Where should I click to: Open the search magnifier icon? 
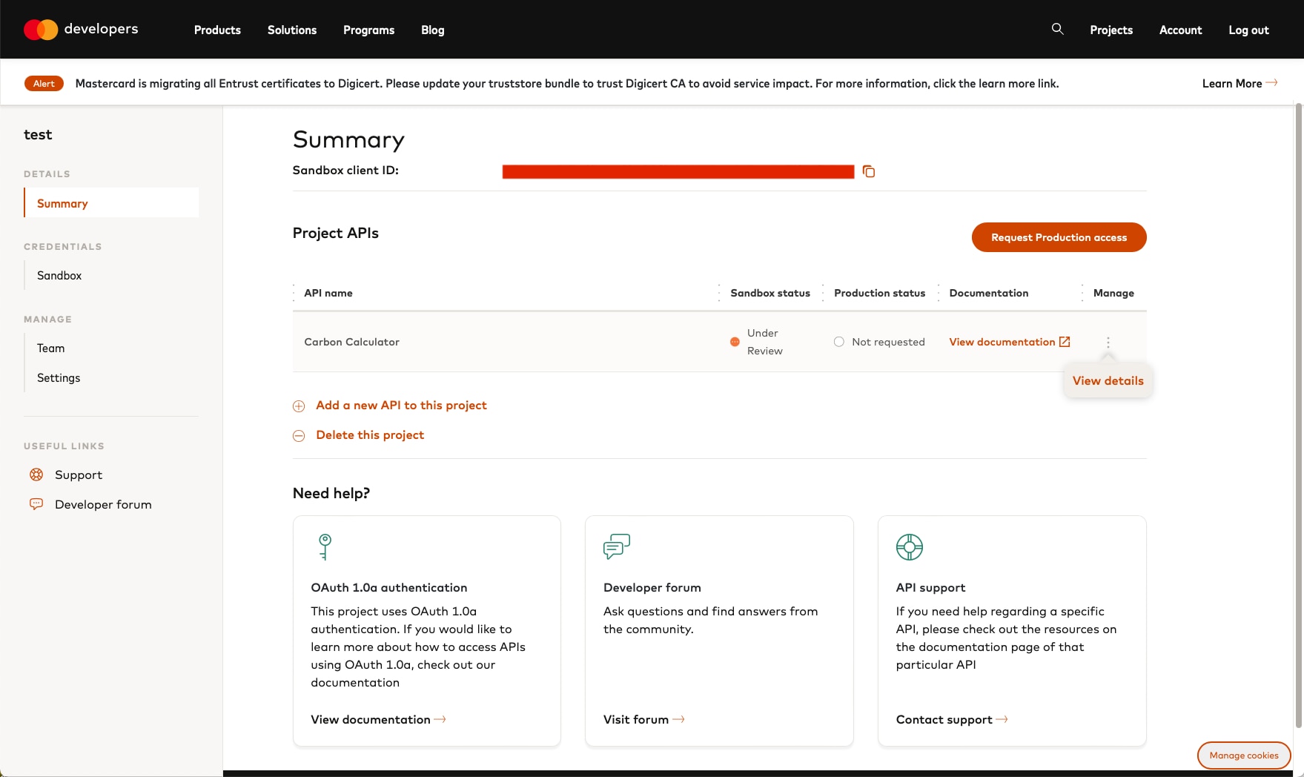click(x=1057, y=29)
